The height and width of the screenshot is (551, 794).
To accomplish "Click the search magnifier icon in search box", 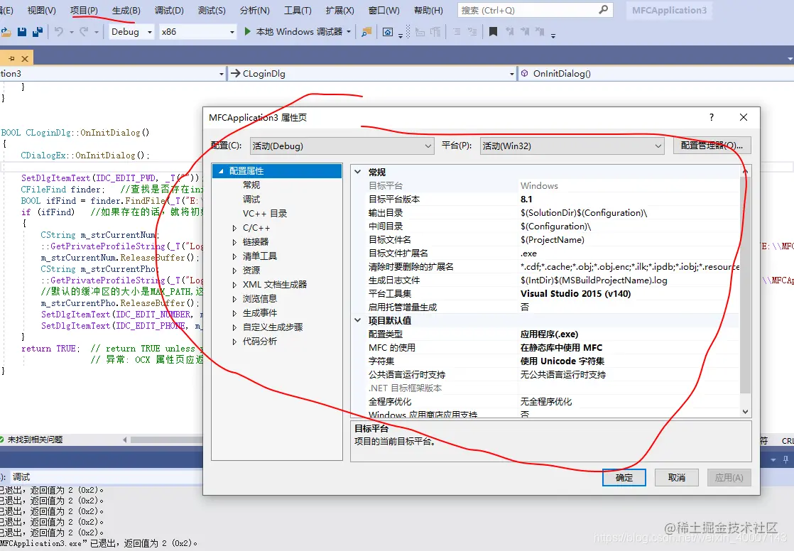I will [x=603, y=10].
